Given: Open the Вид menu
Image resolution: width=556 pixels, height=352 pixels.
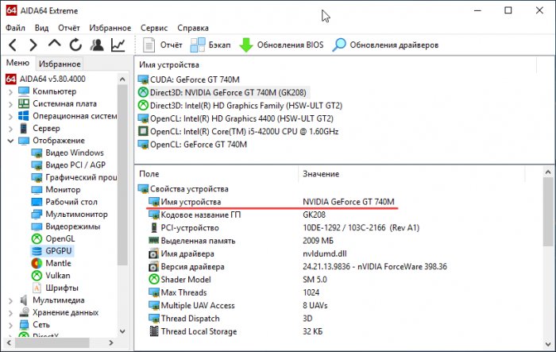Looking at the screenshot, I should (41, 28).
